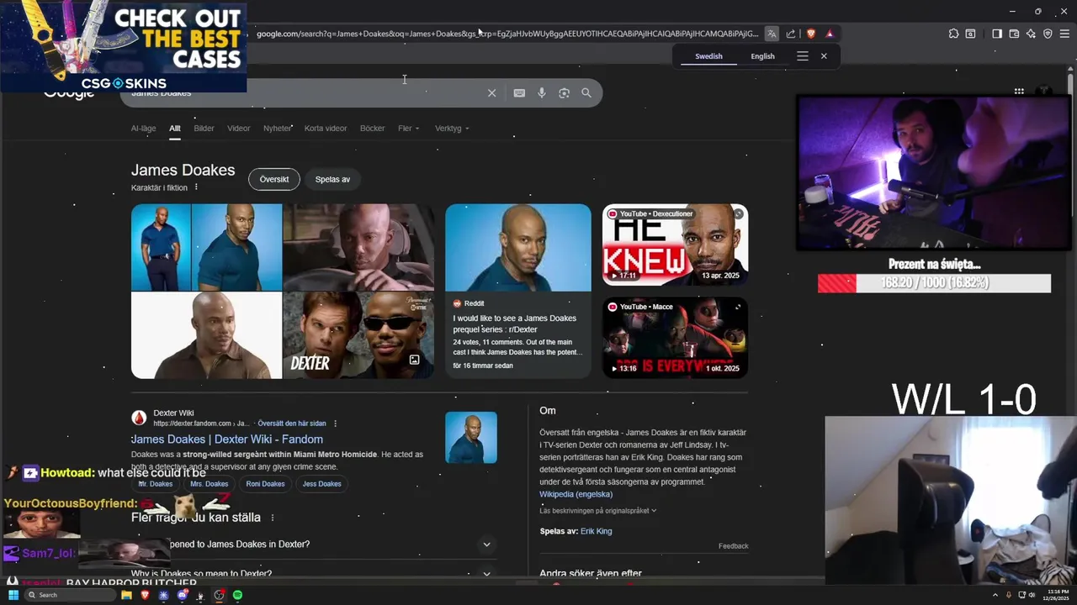Click the share page icon in address bar
Screen dimensions: 1077x605
[x=791, y=34]
